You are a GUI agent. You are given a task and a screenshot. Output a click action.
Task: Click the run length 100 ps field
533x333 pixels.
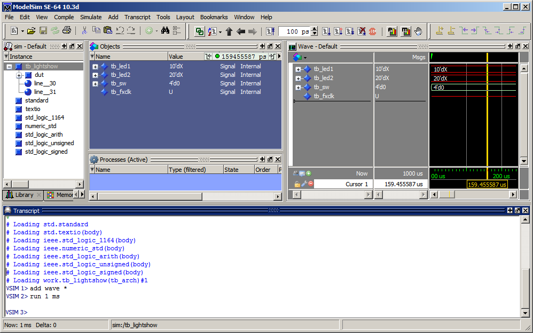click(x=294, y=31)
